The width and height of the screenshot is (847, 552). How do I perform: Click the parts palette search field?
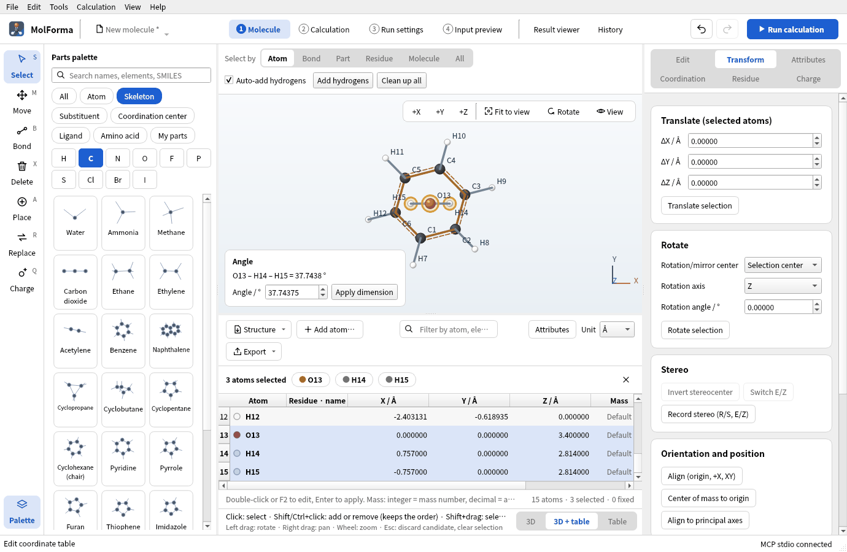coord(131,75)
